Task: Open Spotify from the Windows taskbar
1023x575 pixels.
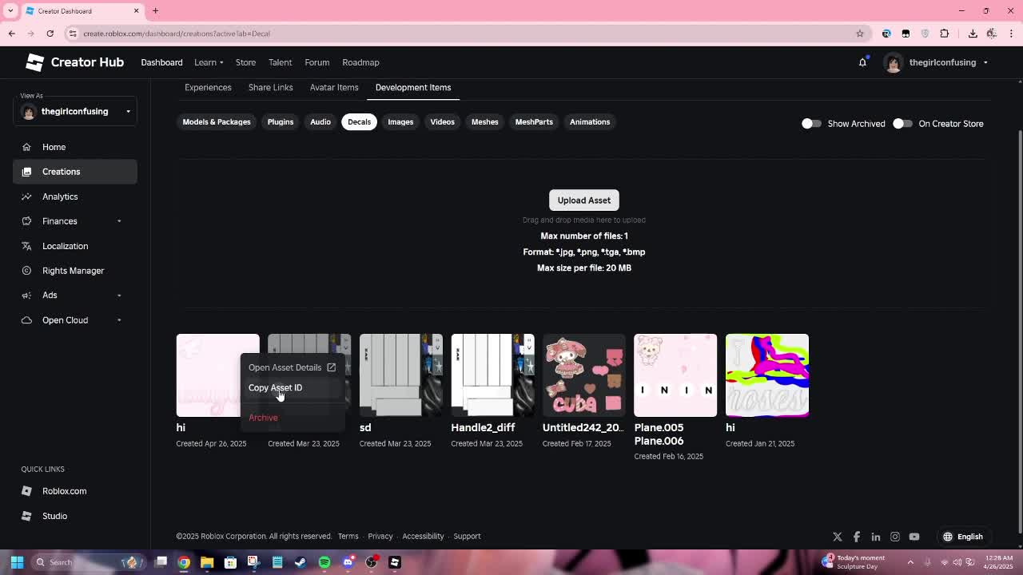Action: 324,562
